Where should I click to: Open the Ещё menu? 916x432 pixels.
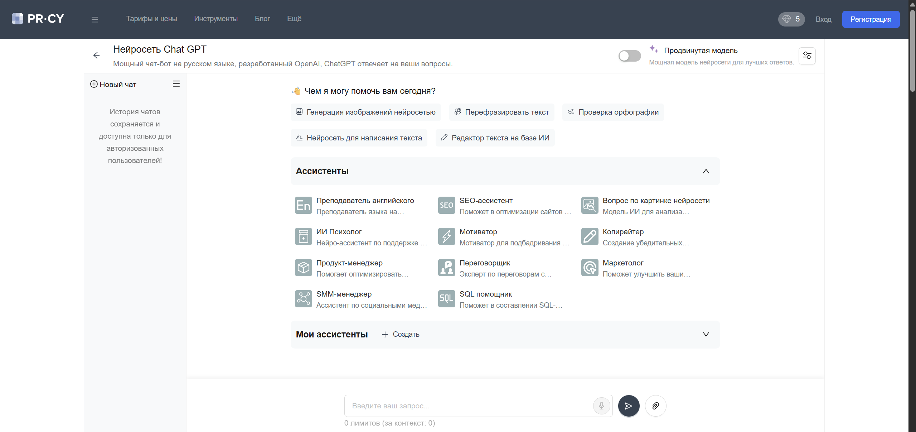[294, 19]
